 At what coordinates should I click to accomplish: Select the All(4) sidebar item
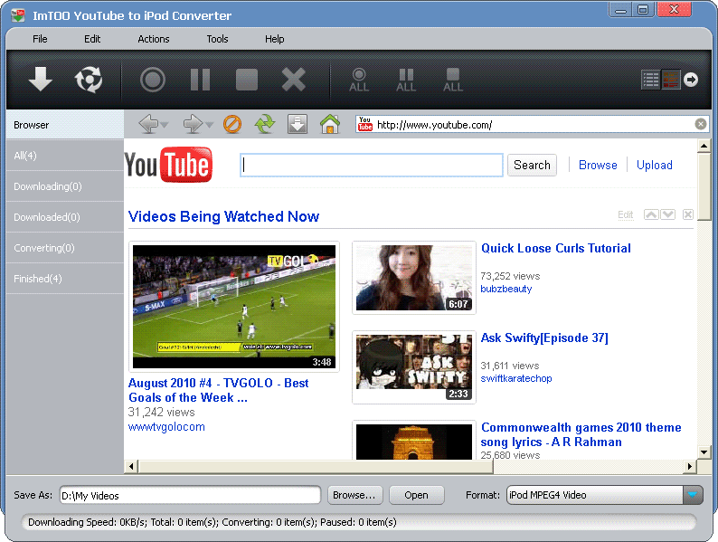pyautogui.click(x=65, y=156)
